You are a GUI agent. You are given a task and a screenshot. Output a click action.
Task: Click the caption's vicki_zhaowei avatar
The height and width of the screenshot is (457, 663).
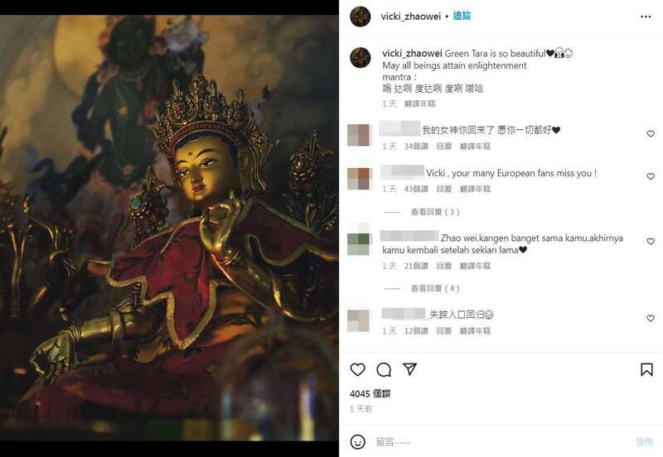point(361,57)
